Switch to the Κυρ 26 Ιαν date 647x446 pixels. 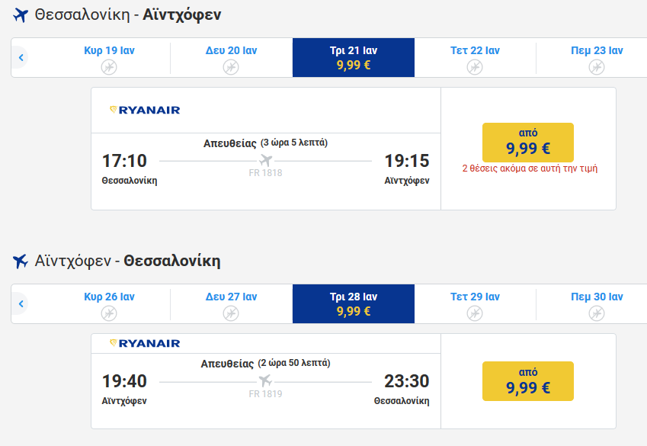tap(109, 304)
